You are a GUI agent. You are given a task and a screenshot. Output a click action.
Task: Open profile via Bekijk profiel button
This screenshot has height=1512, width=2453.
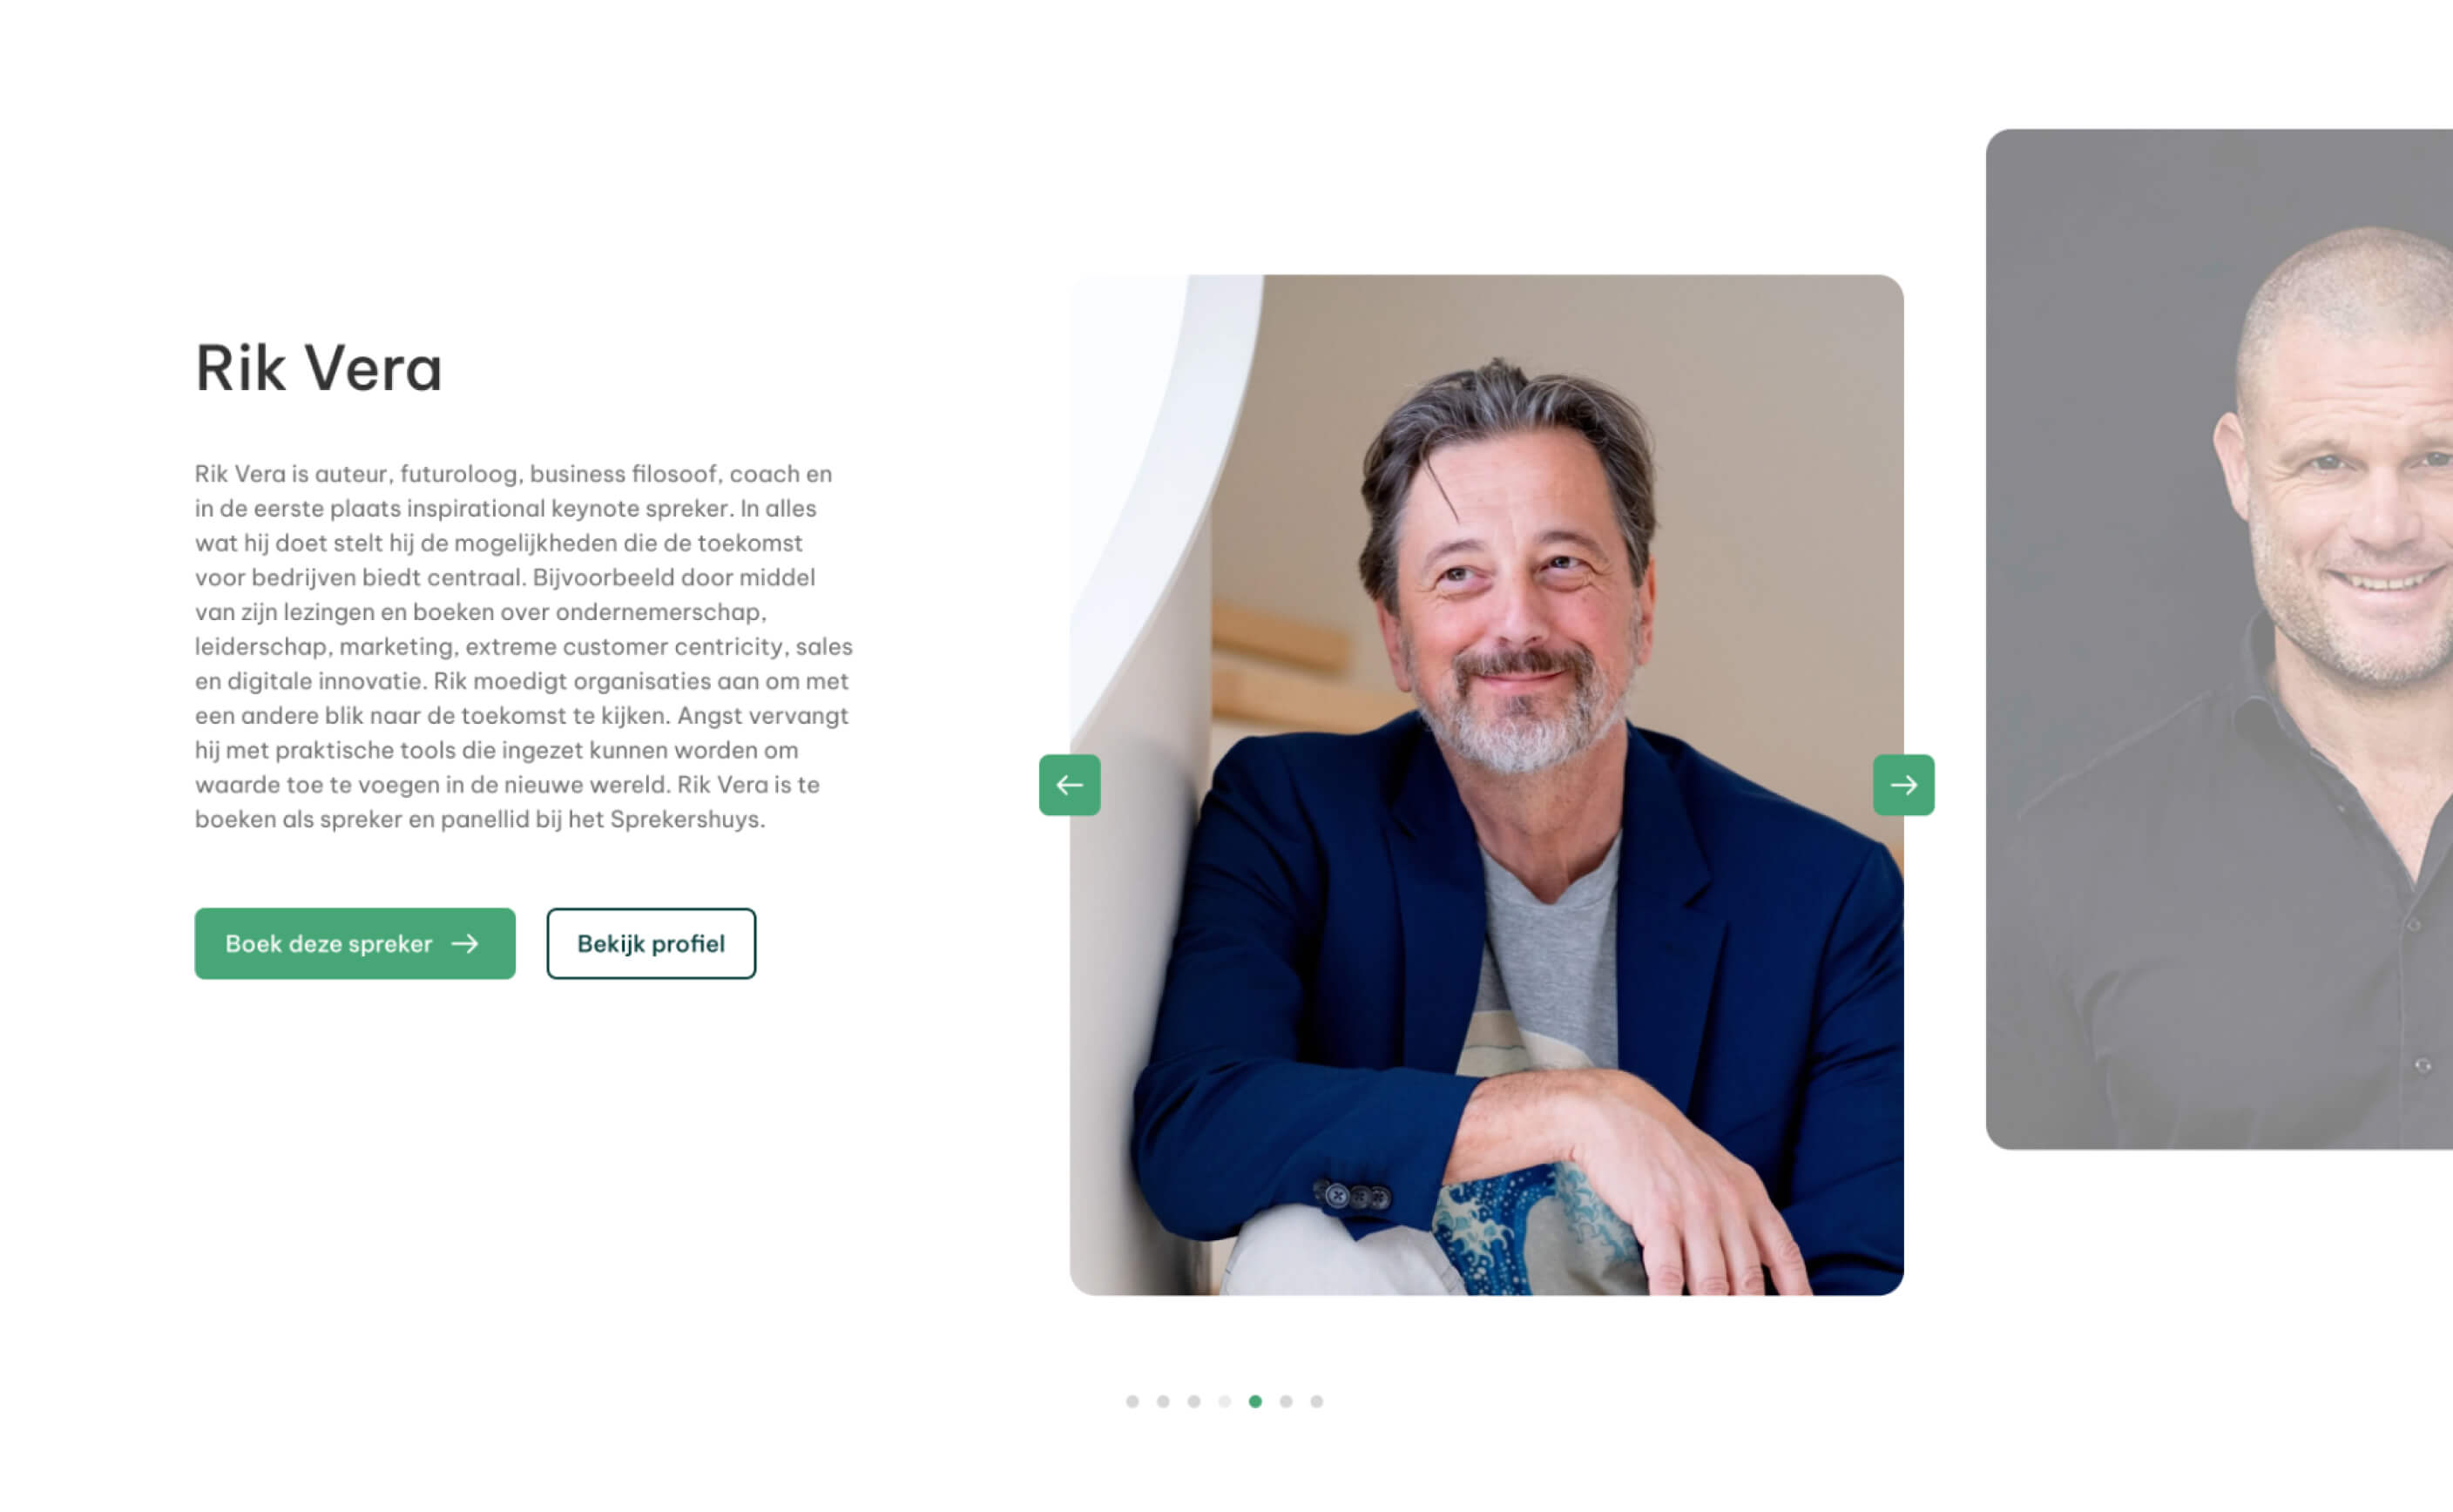[651, 944]
